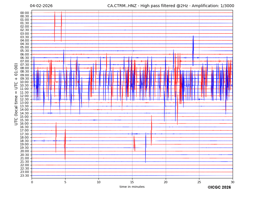Click the x-axis tick labeled 30

[233, 182]
